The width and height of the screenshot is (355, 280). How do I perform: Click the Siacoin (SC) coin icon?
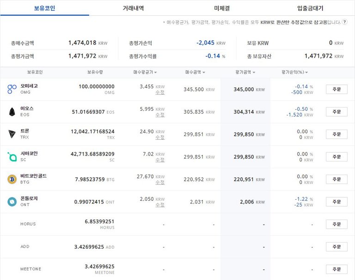12,157
